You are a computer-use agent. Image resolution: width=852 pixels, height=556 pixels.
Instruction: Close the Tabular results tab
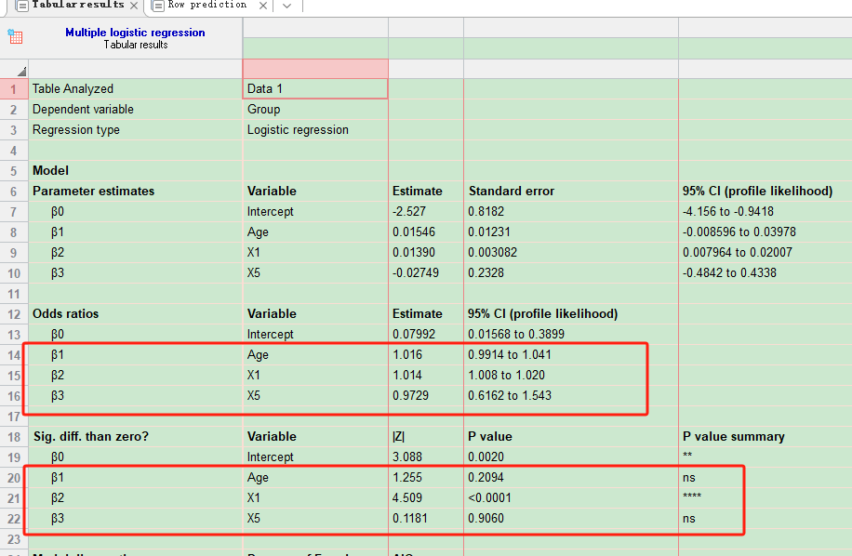[134, 6]
